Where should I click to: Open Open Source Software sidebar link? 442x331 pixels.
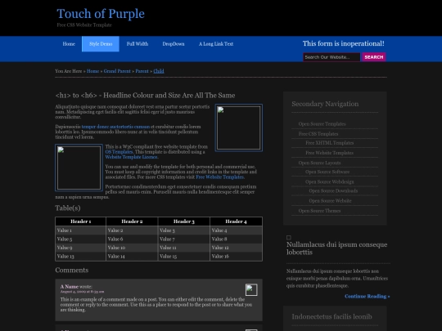(327, 172)
